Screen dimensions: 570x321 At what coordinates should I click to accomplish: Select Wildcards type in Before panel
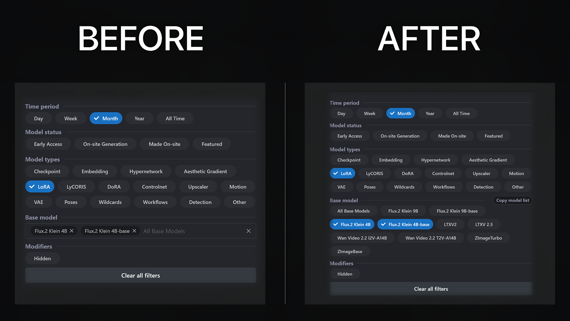point(110,202)
